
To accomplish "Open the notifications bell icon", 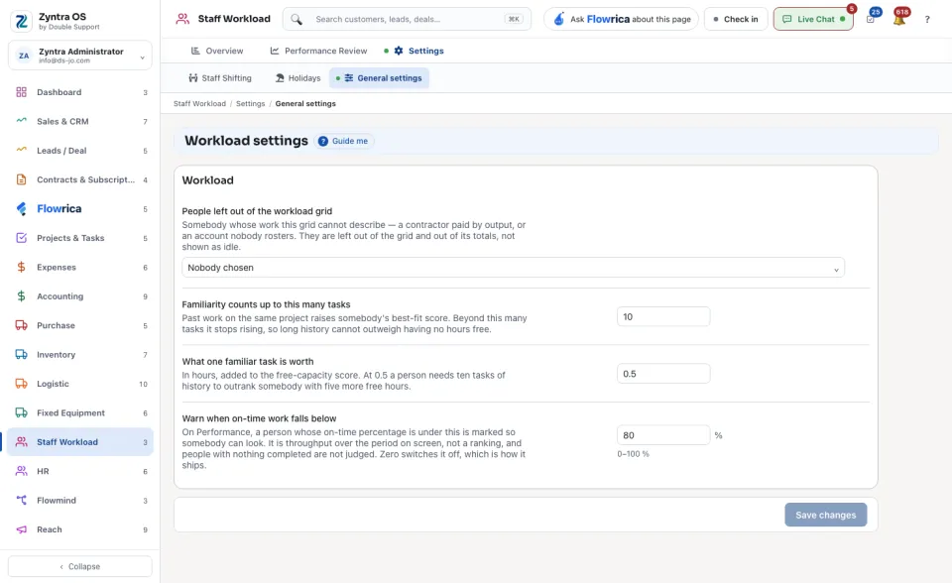I will (899, 19).
